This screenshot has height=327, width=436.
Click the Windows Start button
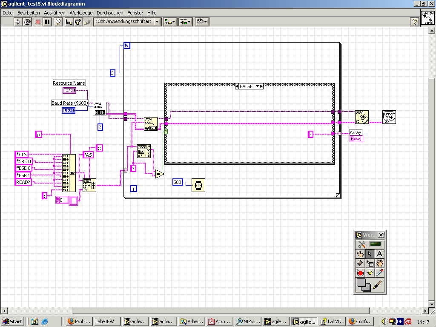coord(13,321)
